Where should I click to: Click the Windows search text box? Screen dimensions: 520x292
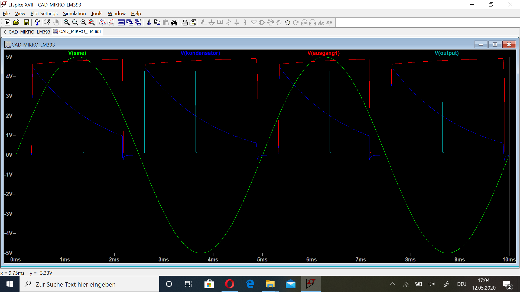(89, 284)
